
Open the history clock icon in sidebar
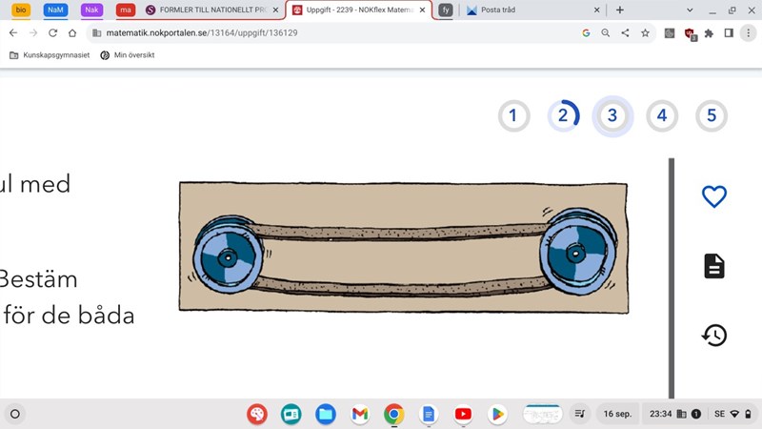click(x=713, y=335)
